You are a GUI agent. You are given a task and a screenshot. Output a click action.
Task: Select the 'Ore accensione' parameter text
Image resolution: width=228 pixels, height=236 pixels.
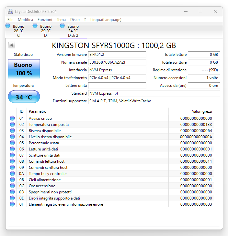click(42, 186)
